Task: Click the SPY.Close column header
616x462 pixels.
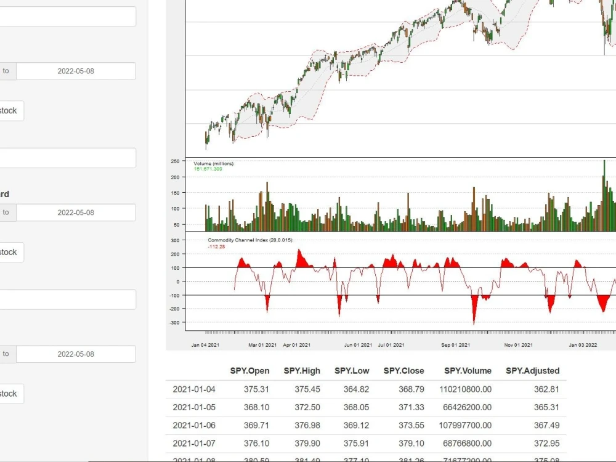Action: tap(403, 371)
